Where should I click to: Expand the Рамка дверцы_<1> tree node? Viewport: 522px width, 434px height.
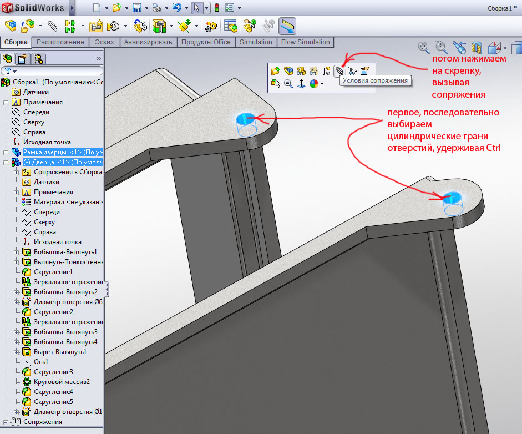(6, 152)
